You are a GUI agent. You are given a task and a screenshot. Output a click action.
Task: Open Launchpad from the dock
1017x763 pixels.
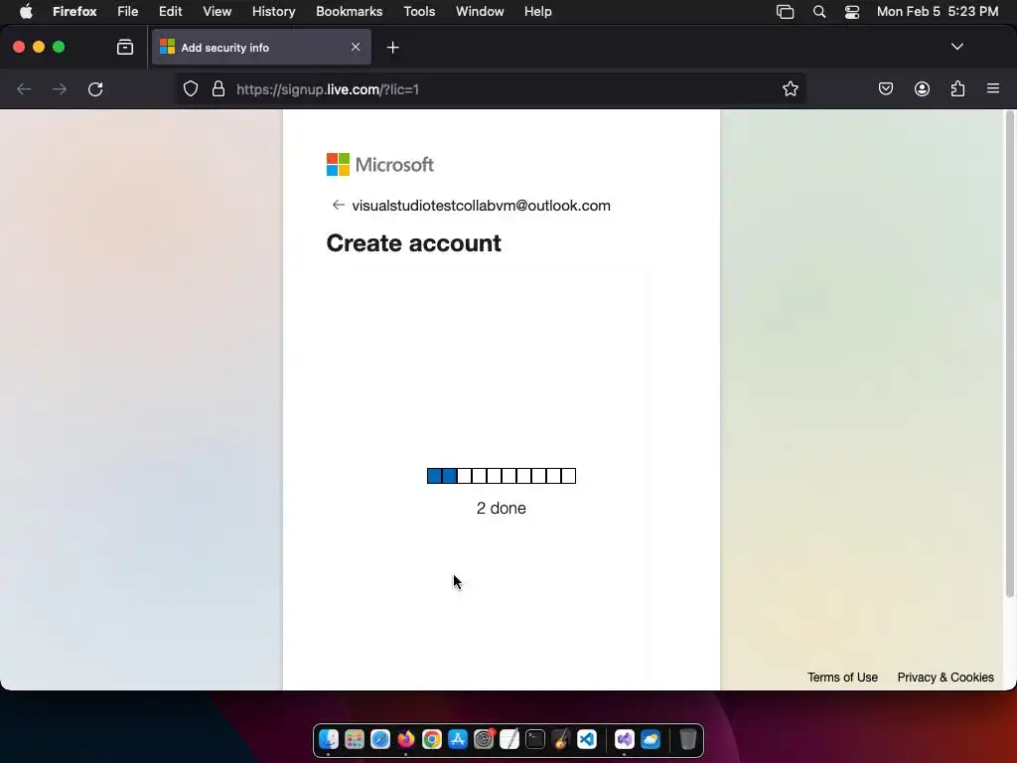355,739
